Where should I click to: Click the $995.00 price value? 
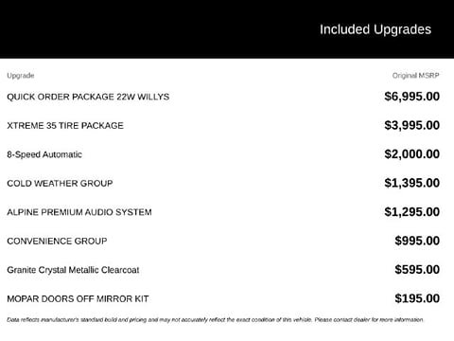coord(417,241)
